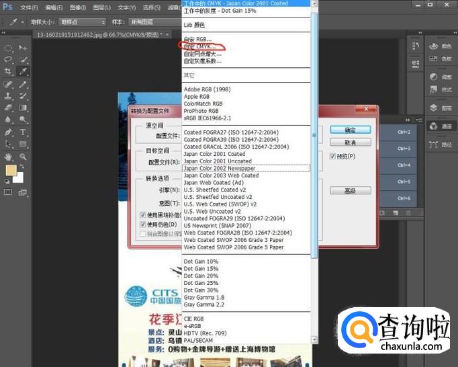The height and width of the screenshot is (367, 458).
Task: Open the 图像(I) menu
Action: coord(78,7)
